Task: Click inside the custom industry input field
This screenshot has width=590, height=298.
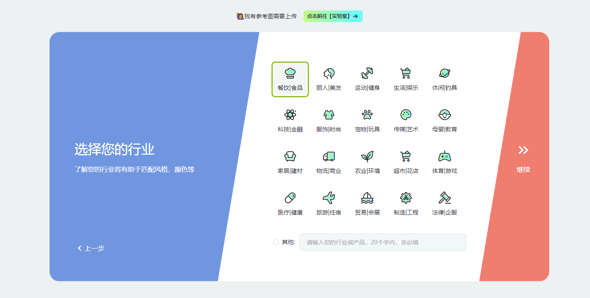Action: pyautogui.click(x=382, y=242)
